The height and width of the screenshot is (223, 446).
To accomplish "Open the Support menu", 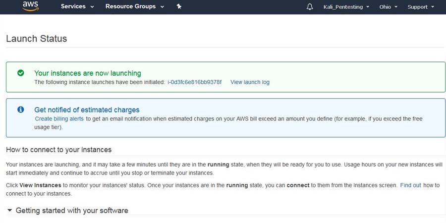I will point(421,7).
